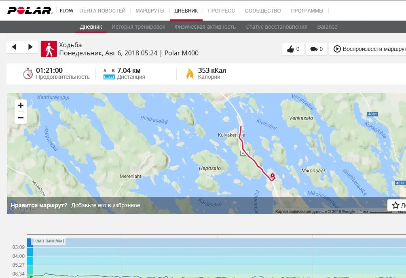Click Воспроизвести маршрут play button
This screenshot has height=278, width=406.
click(x=368, y=49)
